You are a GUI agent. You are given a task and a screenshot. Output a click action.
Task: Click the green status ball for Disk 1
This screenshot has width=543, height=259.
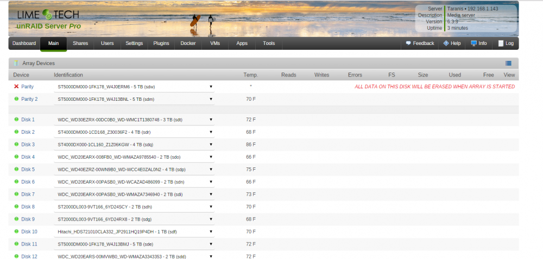[x=16, y=120]
